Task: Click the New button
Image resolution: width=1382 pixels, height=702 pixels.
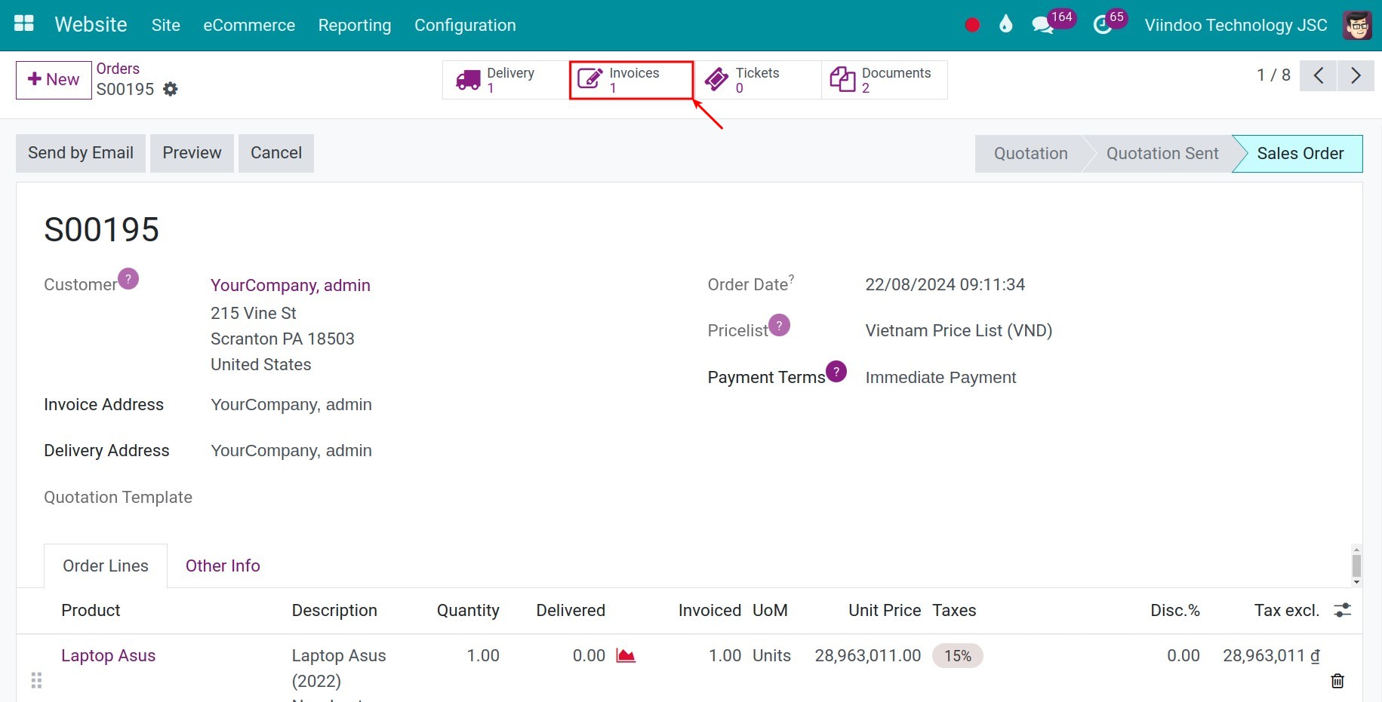Action: pos(54,80)
